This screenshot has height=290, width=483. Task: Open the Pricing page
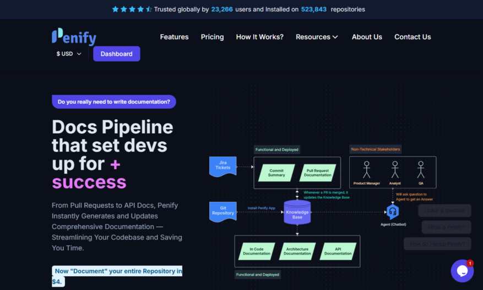212,37
